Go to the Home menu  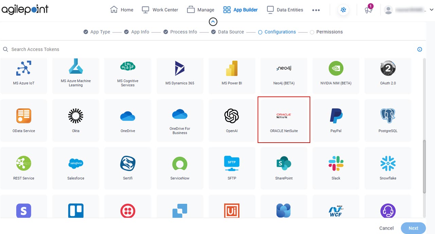pos(122,10)
